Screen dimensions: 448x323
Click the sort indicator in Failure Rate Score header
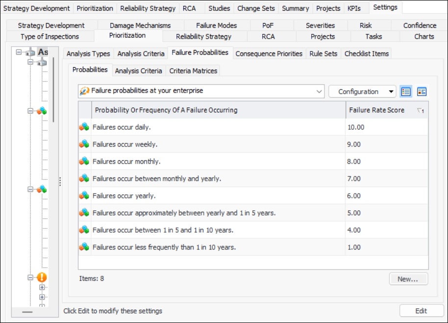point(420,110)
